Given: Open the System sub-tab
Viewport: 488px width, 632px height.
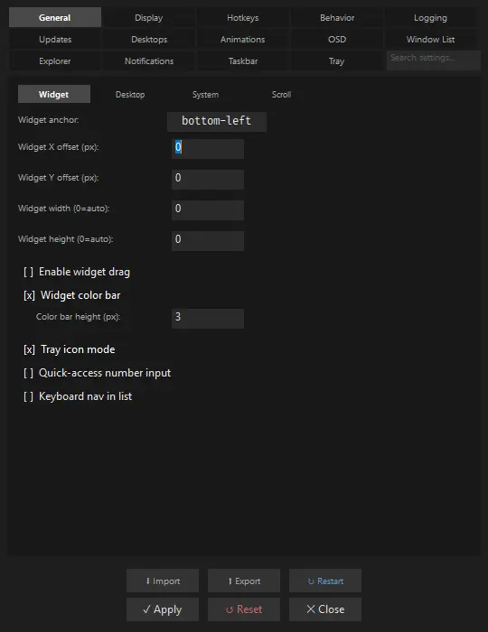Looking at the screenshot, I should [x=206, y=94].
